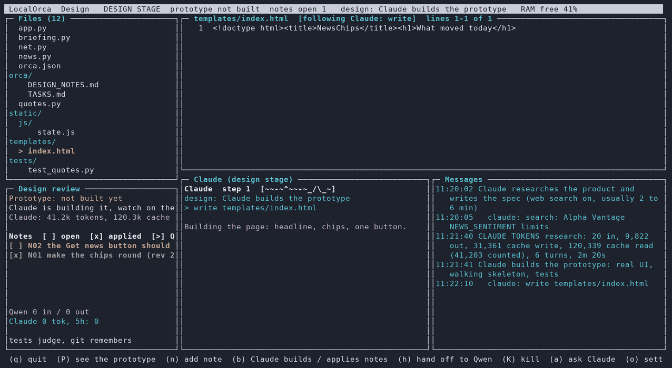The width and height of the screenshot is (672, 368).
Task: Toggle checkbox of note N02 Get news button
Action: click(x=16, y=246)
